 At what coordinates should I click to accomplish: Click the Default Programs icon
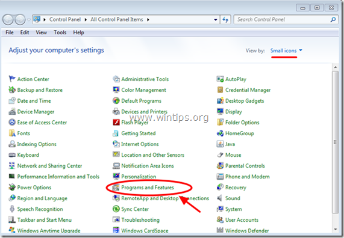click(116, 100)
